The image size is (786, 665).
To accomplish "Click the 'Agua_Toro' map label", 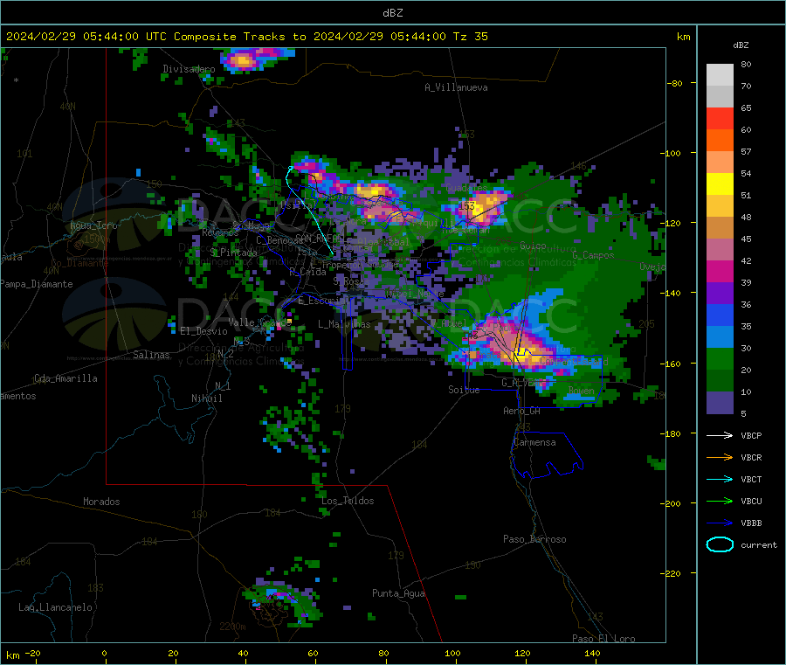I will 93,225.
